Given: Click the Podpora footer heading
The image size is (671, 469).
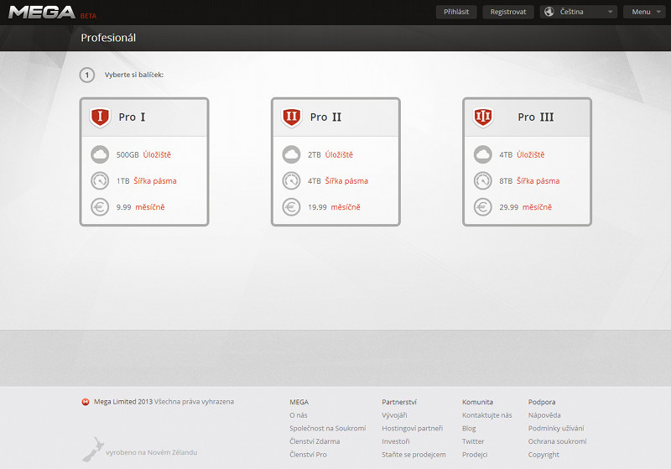Looking at the screenshot, I should pos(542,402).
